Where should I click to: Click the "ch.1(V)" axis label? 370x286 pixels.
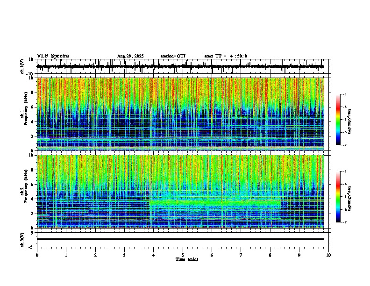pos(22,66)
